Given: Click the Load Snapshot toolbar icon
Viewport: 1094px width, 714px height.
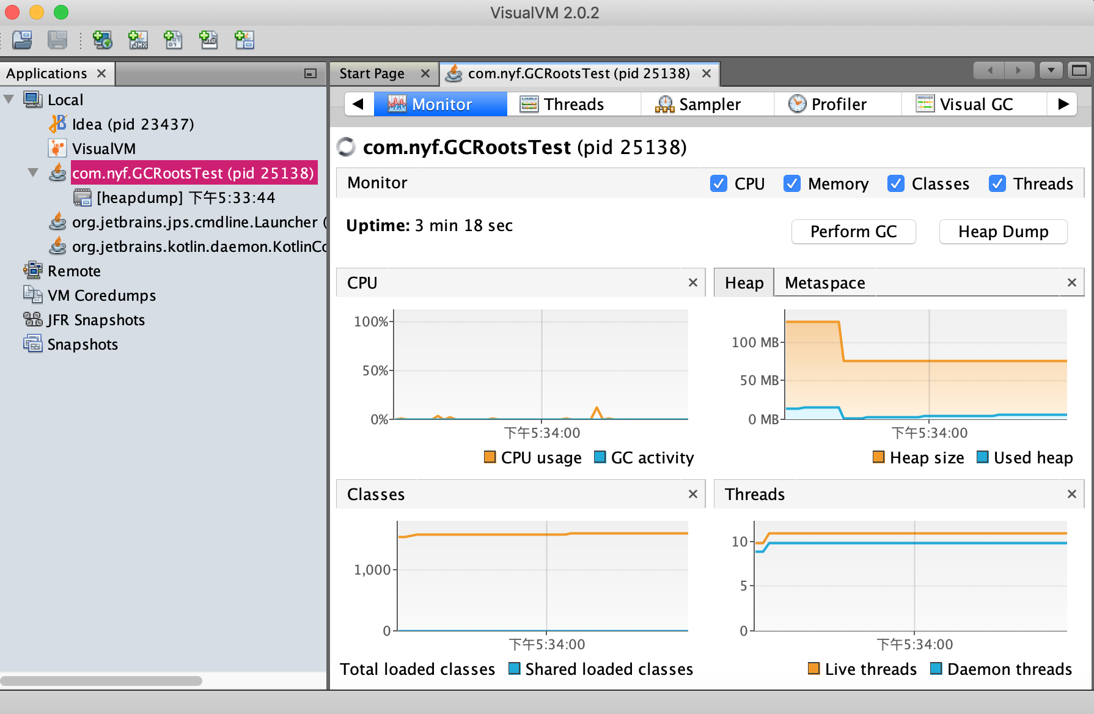Looking at the screenshot, I should click(x=23, y=40).
